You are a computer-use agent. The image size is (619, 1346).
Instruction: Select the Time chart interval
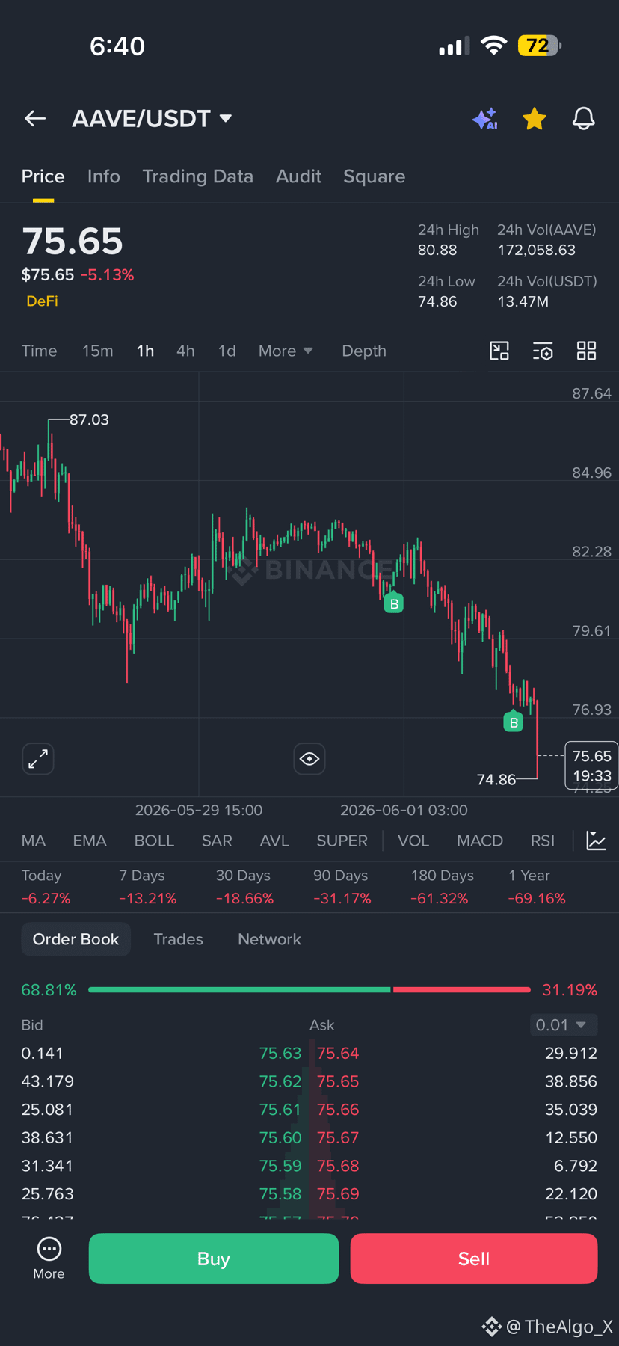click(x=39, y=351)
